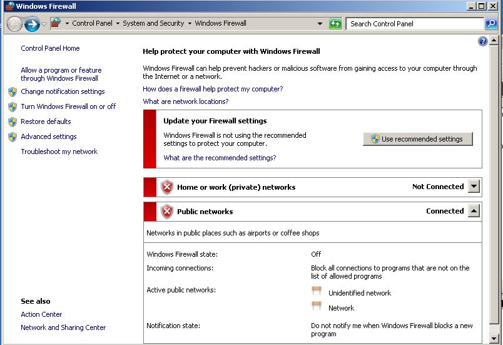Focus the Search Control Panel box
This screenshot has height=345, width=503.
(x=415, y=24)
